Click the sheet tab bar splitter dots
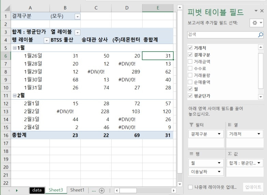This screenshot has width=267, height=195. (110, 191)
